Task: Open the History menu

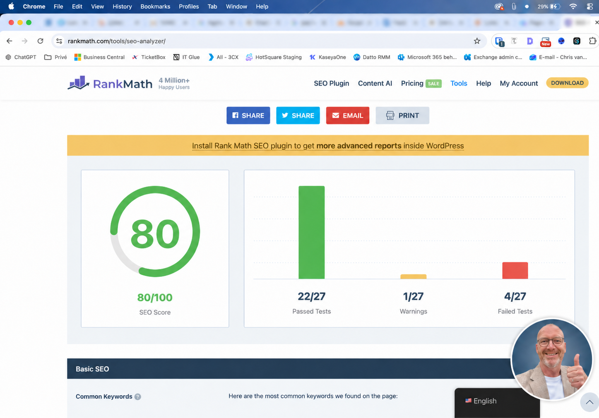Action: tap(122, 7)
